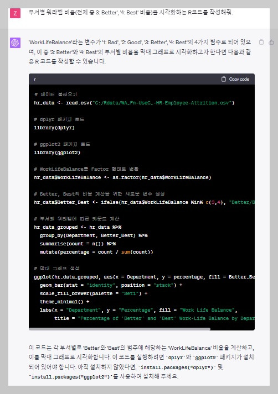278x394 pixels.
Task: Click the Copy code button
Action: tap(235, 79)
